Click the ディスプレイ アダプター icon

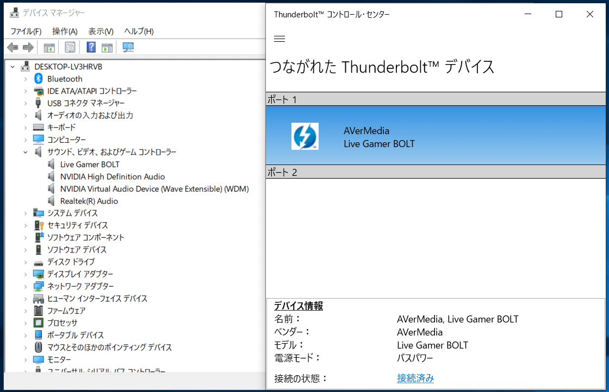coord(39,274)
